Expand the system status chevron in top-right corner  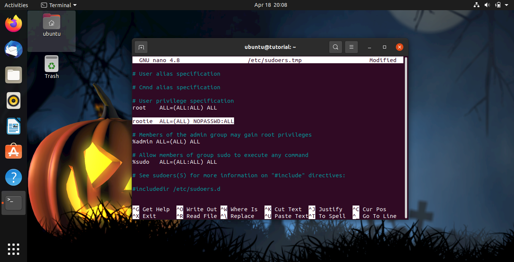[506, 5]
